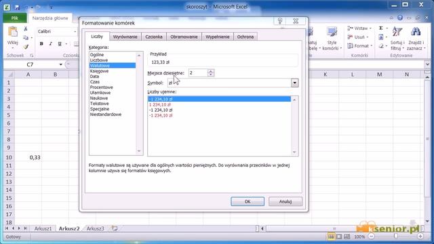Expand the formula bar
This screenshot has height=244, width=434.
[427, 64]
